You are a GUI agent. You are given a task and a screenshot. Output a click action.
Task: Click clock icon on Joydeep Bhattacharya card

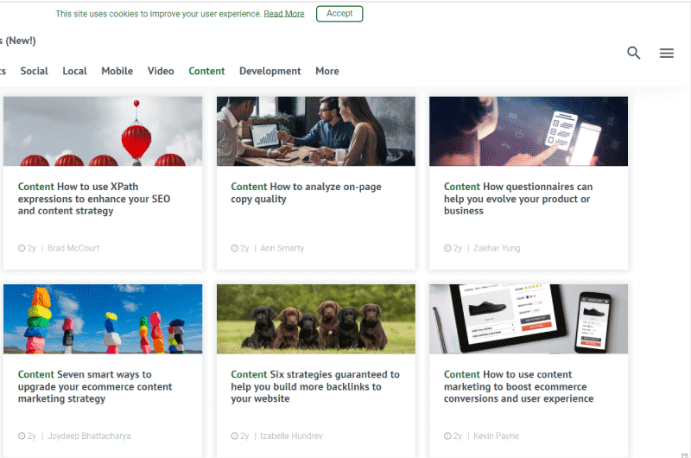22,436
